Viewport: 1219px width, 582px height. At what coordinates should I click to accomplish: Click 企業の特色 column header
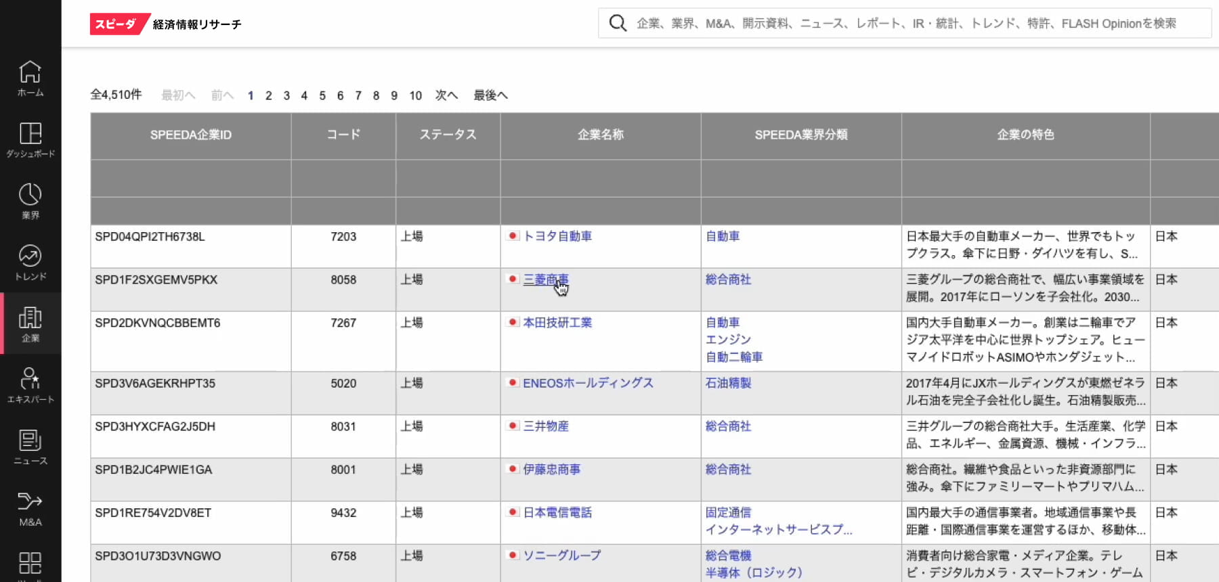point(1026,135)
